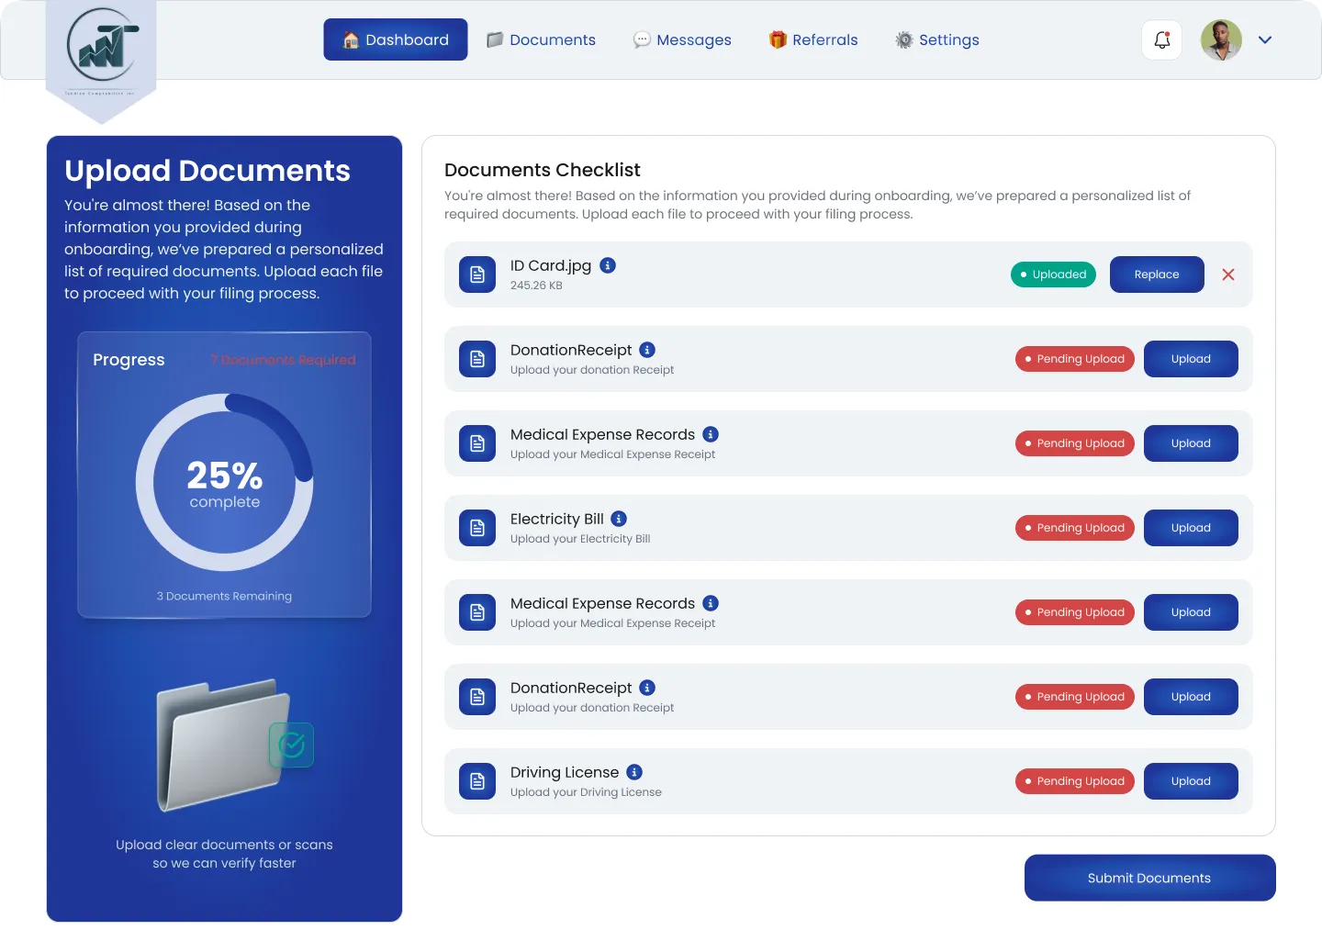Click the "3 Documents Remaining" label

(x=224, y=596)
